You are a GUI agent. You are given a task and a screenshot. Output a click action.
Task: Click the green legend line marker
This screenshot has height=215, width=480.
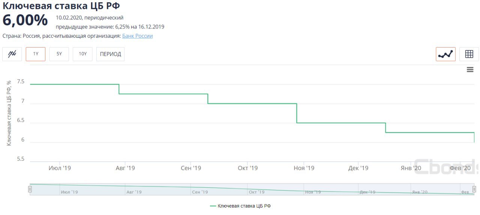click(213, 206)
